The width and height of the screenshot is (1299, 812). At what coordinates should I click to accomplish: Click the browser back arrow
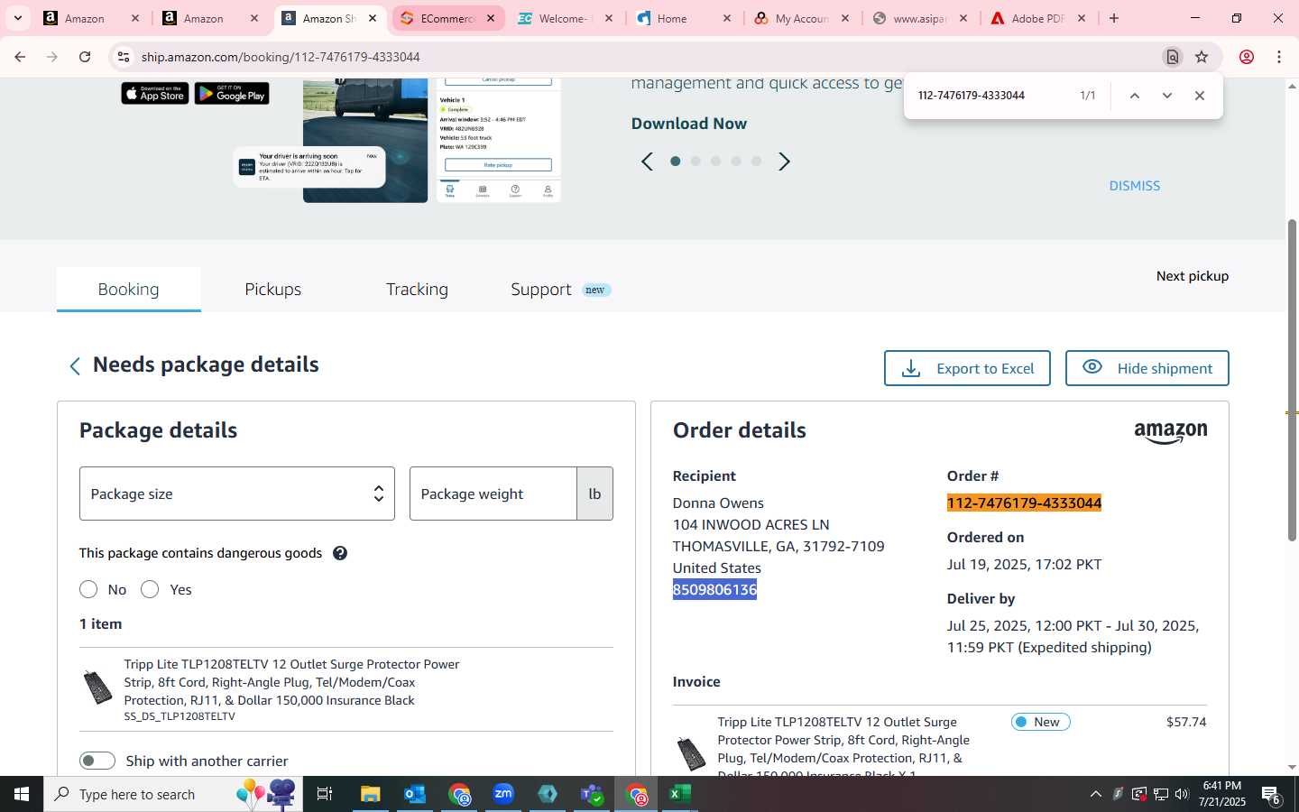20,57
